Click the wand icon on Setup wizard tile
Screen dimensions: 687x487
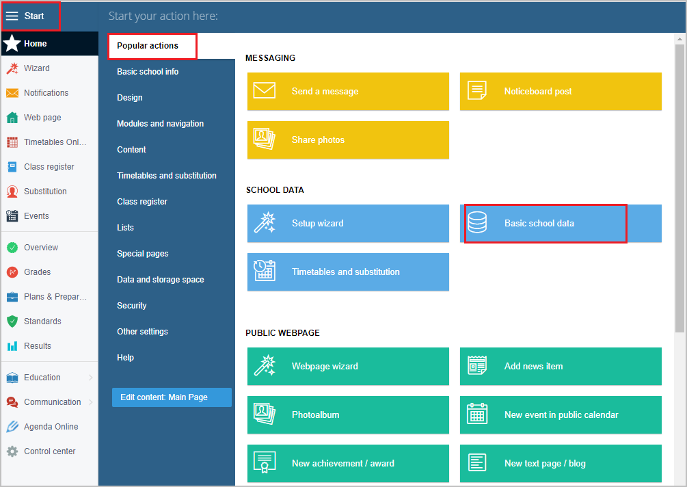pos(265,223)
